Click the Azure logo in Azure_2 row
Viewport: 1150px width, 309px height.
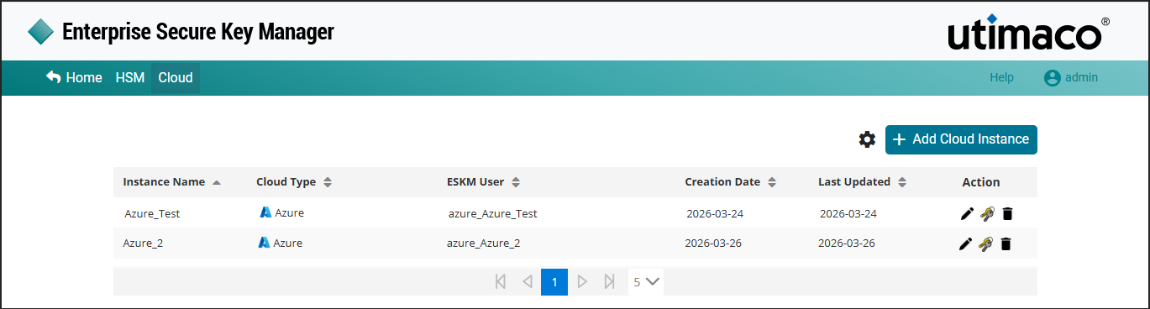[x=263, y=243]
